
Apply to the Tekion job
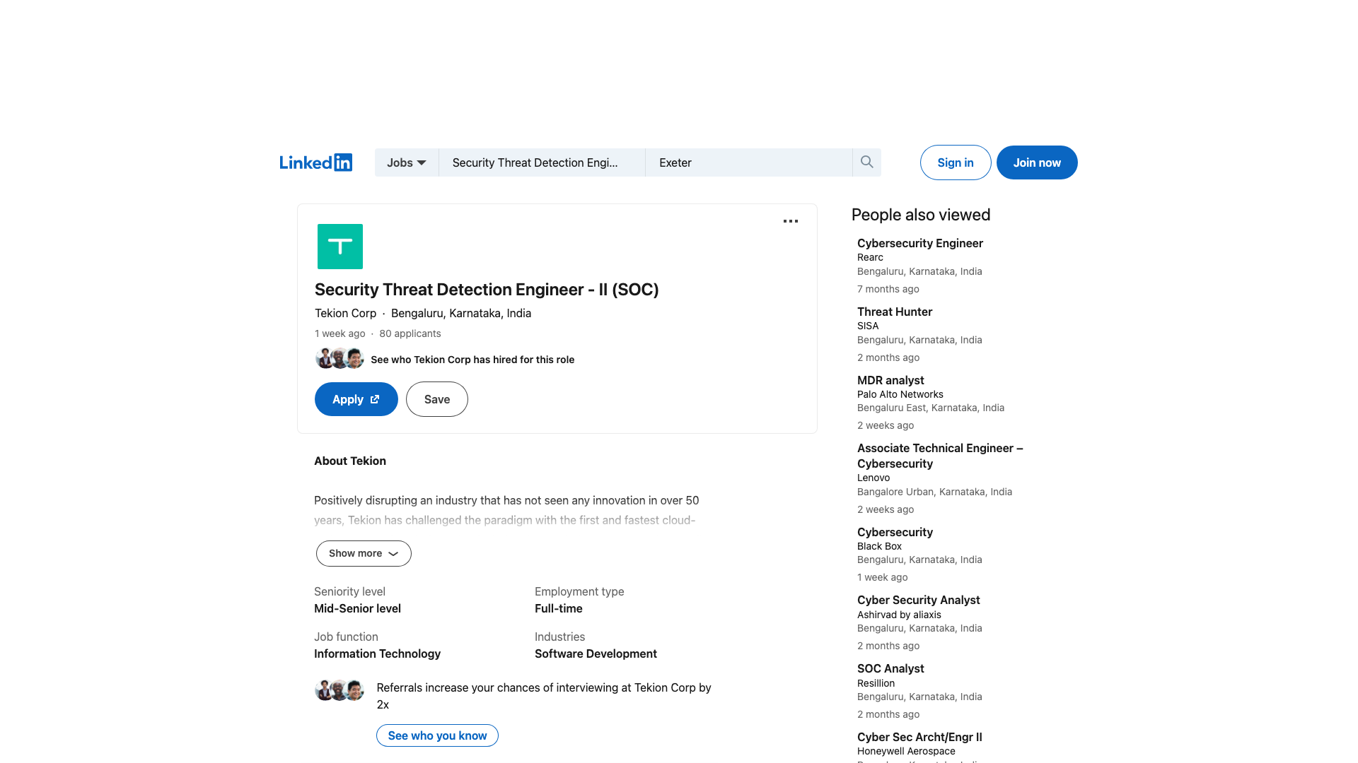356,399
